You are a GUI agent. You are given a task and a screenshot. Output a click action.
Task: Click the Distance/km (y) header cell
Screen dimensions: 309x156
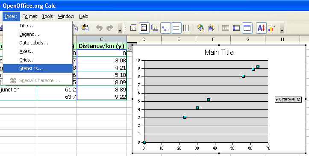pyautogui.click(x=102, y=46)
